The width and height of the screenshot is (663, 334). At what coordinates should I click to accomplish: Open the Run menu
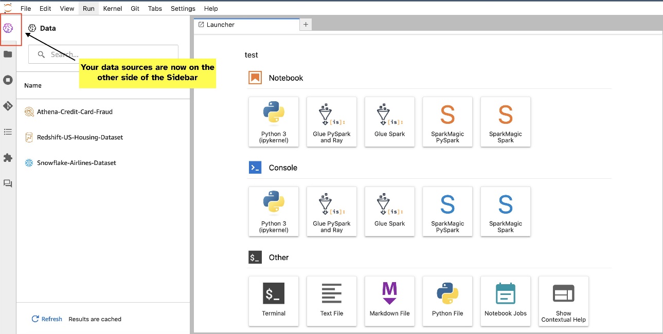coord(89,9)
